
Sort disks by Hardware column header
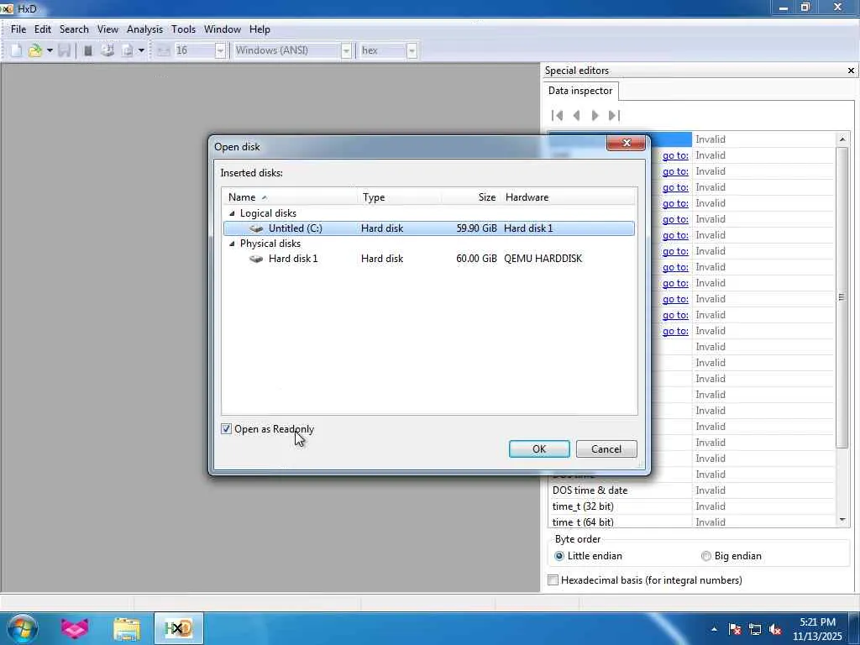(x=569, y=197)
